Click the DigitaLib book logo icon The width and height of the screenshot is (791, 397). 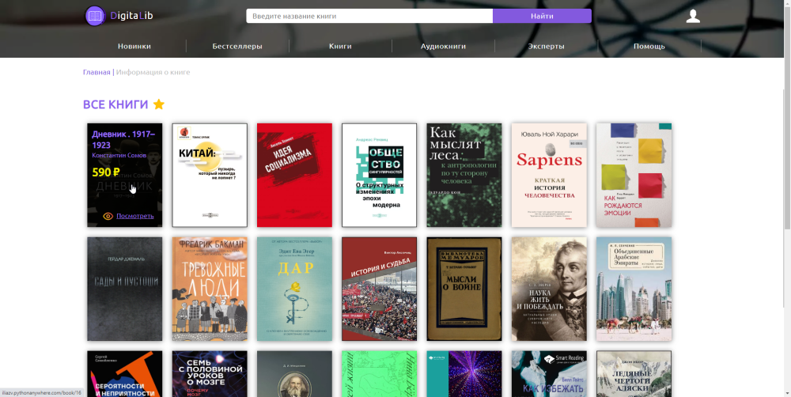[95, 16]
